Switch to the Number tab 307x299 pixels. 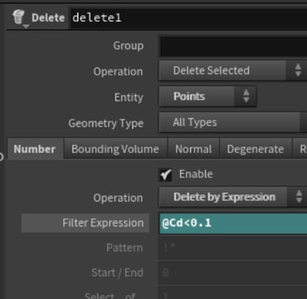[35, 149]
